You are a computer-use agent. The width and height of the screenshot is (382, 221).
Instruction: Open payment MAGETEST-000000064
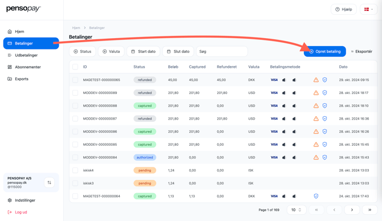click(x=101, y=196)
